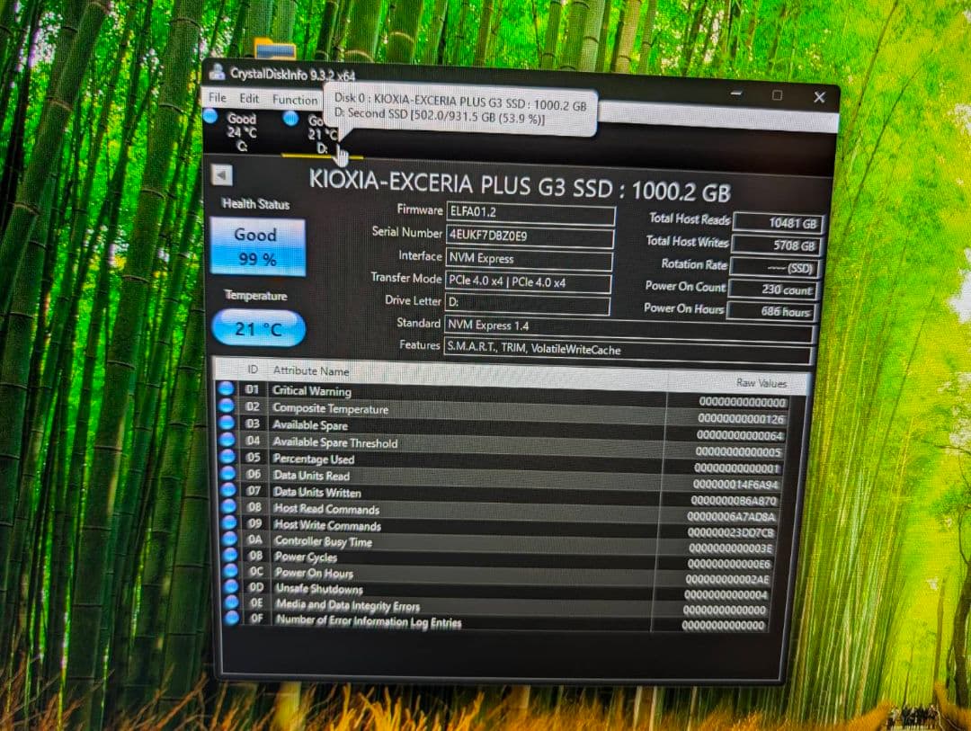Select the Host Read Commands attribute name
Screen dimensions: 971x731
pos(326,509)
